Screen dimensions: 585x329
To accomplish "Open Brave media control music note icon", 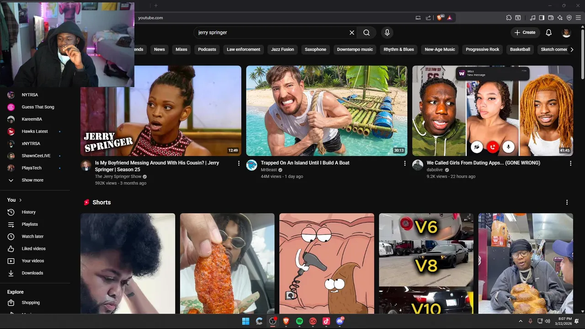I will point(533,18).
